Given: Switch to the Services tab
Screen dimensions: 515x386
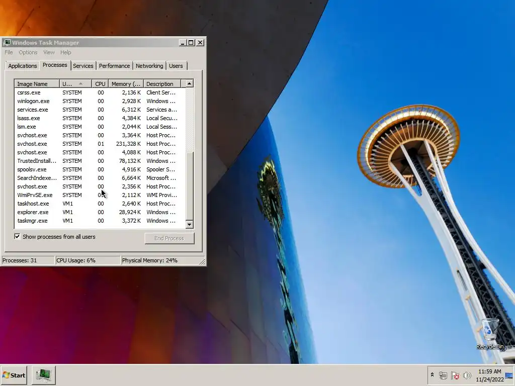Looking at the screenshot, I should point(83,66).
